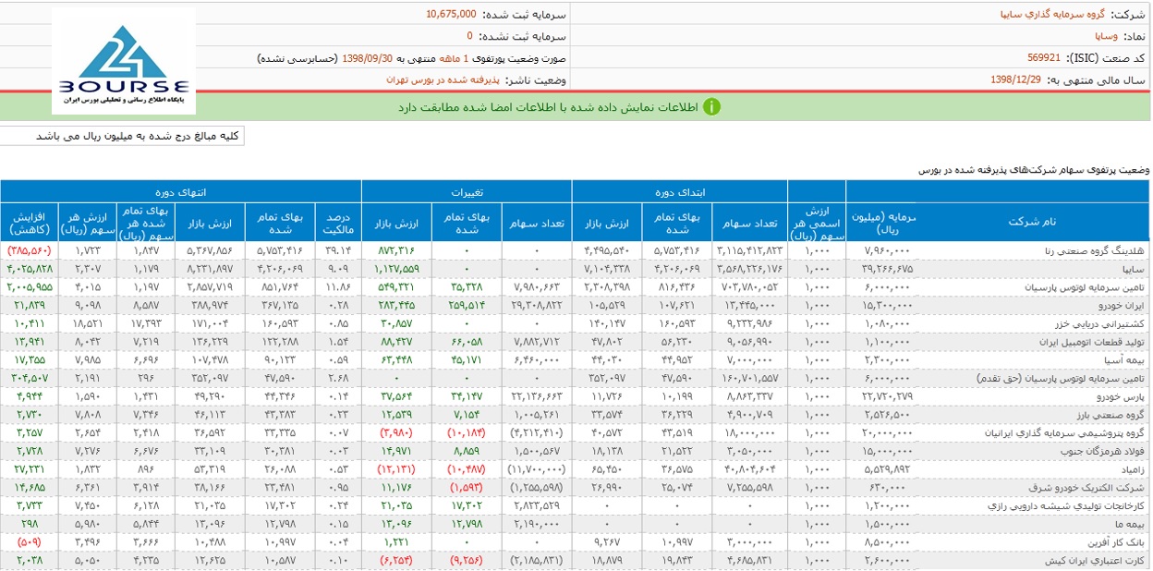Click 'گروه پتروشیمی سرمایه گذاری ایرانیان' company name

click(x=1064, y=433)
